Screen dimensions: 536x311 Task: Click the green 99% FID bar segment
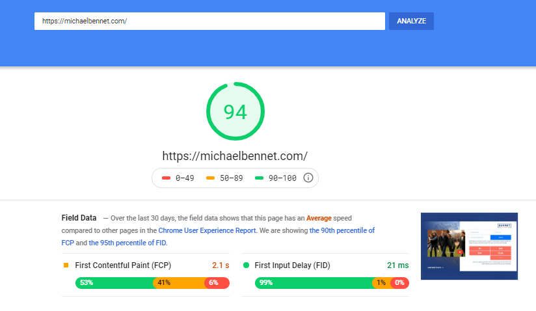(x=314, y=283)
